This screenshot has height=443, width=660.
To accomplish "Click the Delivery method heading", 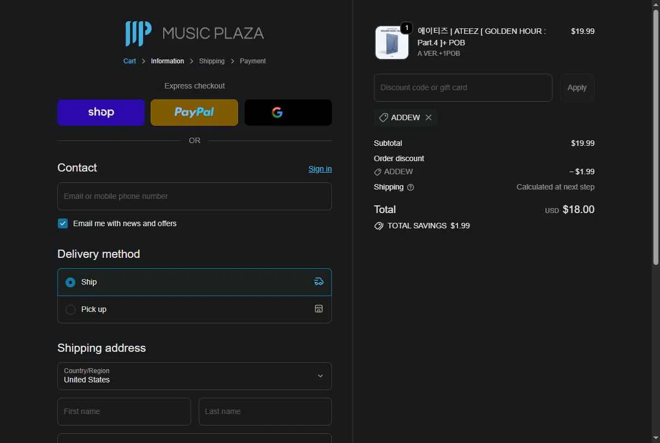I will coord(99,254).
